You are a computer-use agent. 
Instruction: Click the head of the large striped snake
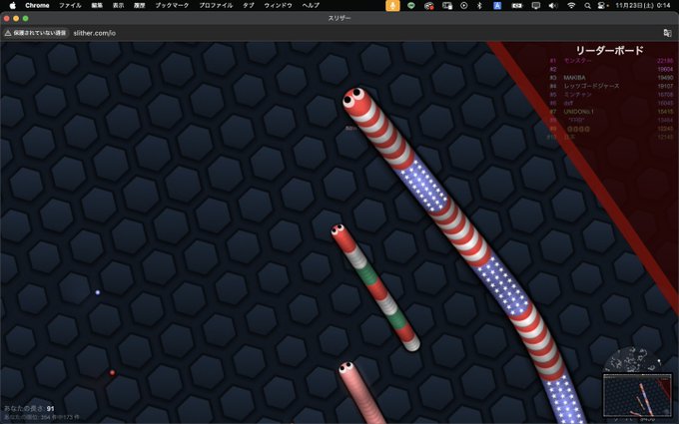pyautogui.click(x=357, y=100)
